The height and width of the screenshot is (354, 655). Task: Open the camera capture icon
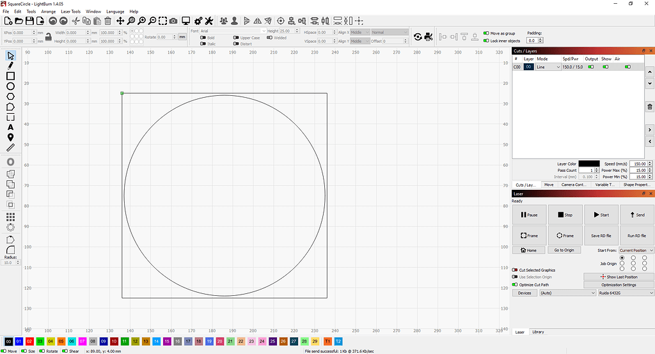(x=173, y=21)
